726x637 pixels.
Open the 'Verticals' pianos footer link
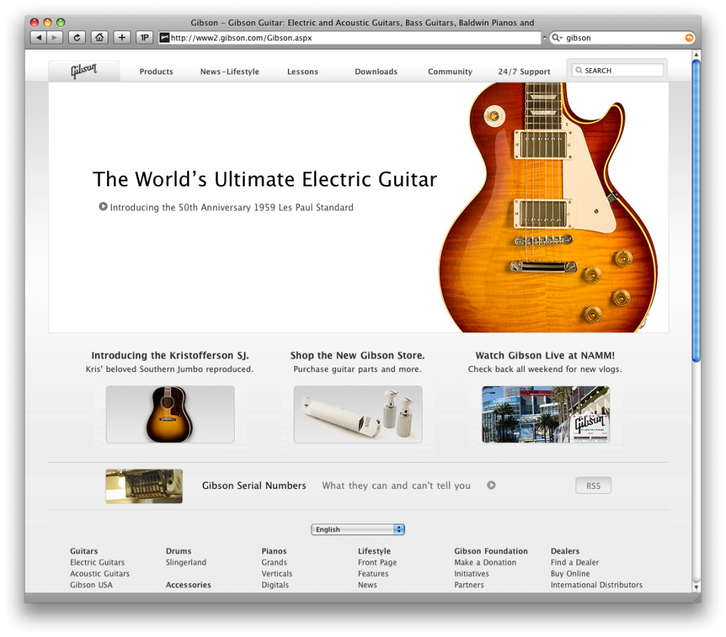coord(277,574)
